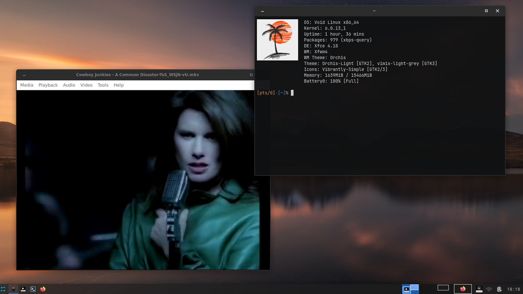The image size is (523, 294).
Task: Click the 'Uptime: 1 hour, 36 mins' line
Action: coord(334,34)
